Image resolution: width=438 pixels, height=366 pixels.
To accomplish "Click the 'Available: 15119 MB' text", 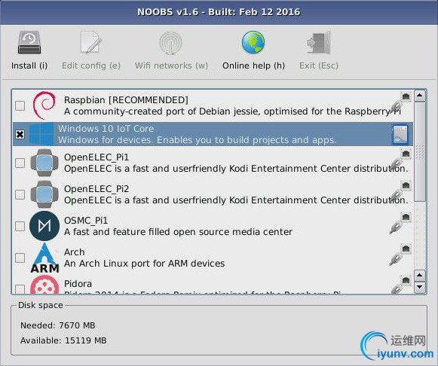I will pyautogui.click(x=63, y=340).
